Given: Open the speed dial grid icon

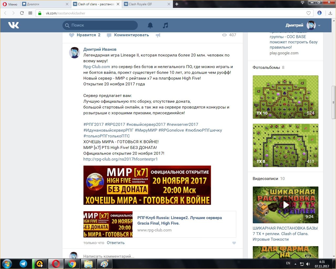Looking at the screenshot, I should (30, 13).
